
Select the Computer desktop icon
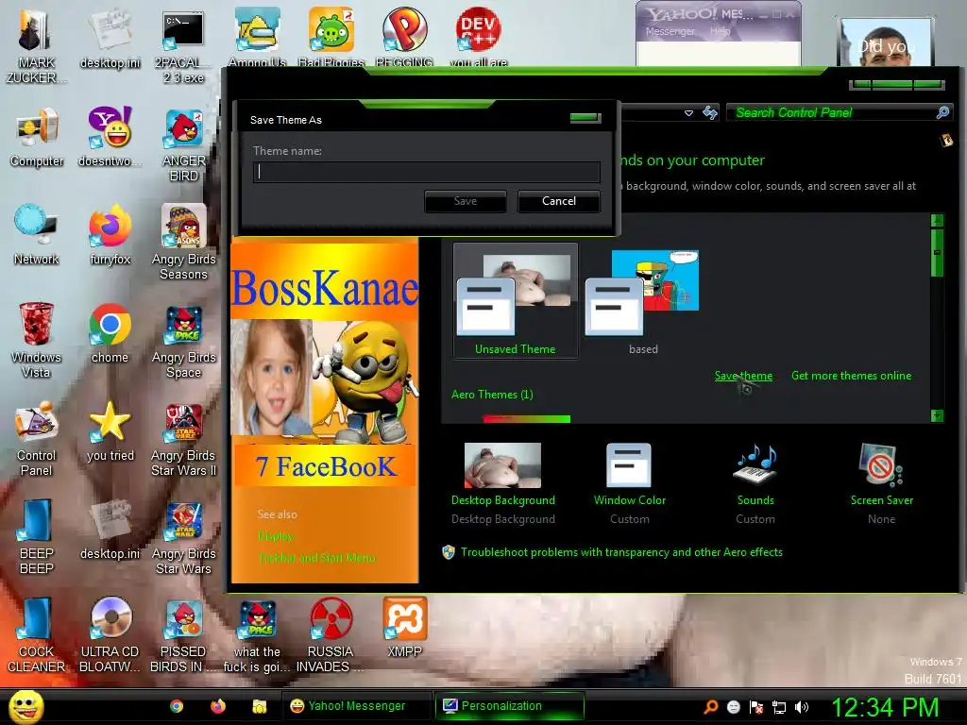pyautogui.click(x=37, y=137)
